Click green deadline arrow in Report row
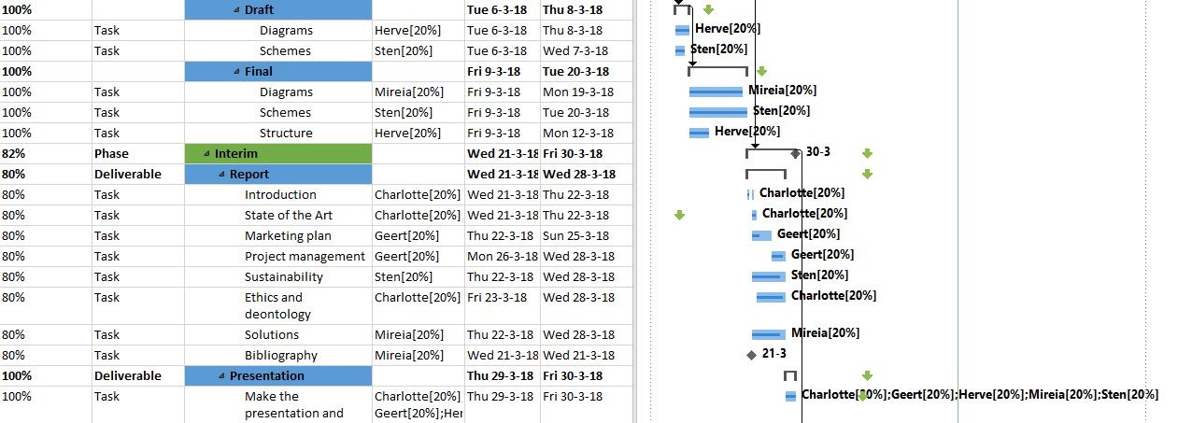The height and width of the screenshot is (423, 1192). (x=867, y=174)
